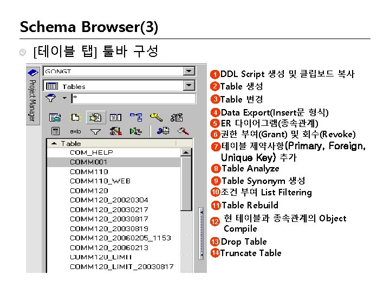The height and width of the screenshot is (293, 390).
Task: Click the yellow key Grant/Revoke icon
Action: 156,117
